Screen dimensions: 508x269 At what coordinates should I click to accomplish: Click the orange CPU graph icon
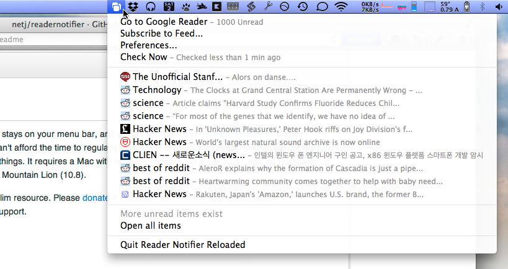387,6
